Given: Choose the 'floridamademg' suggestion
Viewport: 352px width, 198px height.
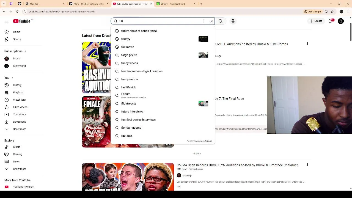Looking at the screenshot, I should (163, 128).
